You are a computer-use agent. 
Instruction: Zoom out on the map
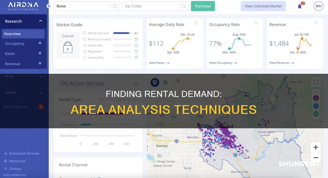[x=316, y=158]
